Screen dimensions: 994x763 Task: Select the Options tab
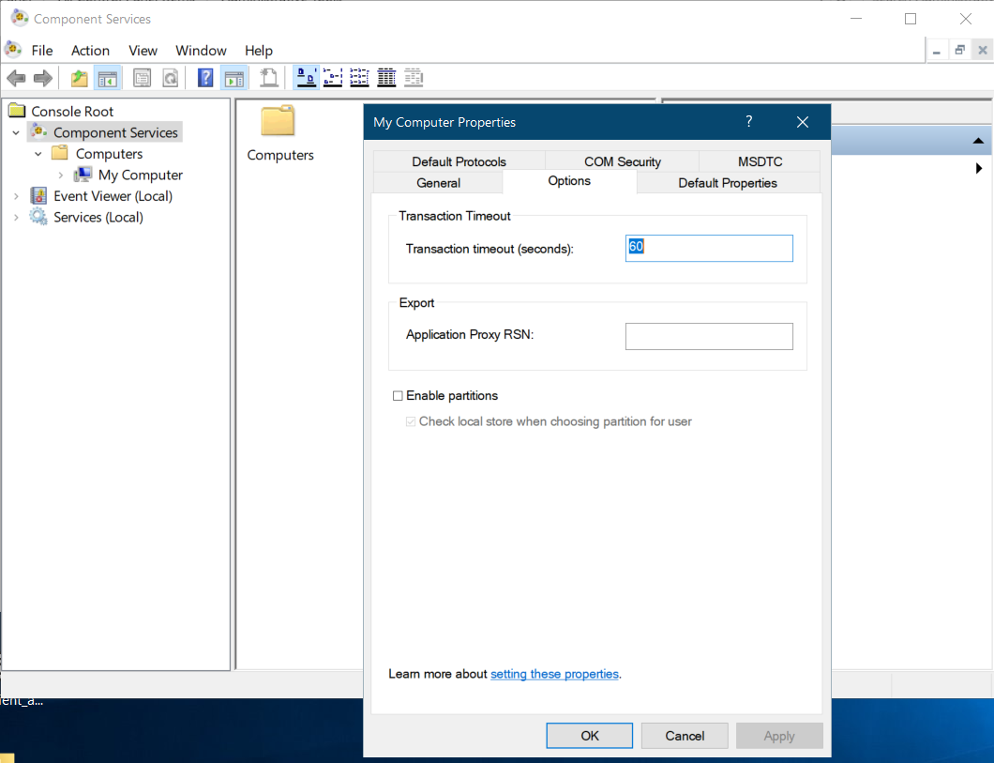[569, 181]
